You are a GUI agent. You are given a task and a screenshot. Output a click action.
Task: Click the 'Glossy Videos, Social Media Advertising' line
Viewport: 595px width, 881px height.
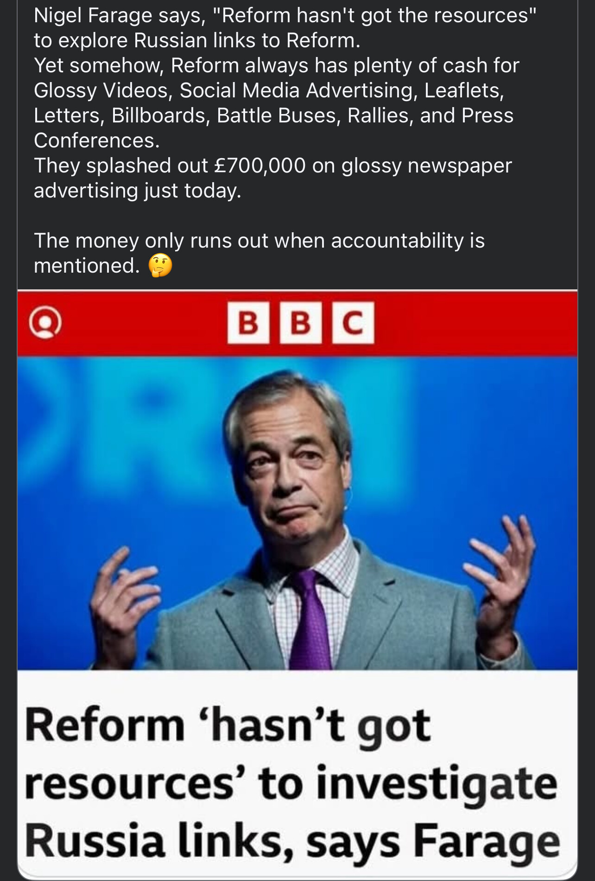pyautogui.click(x=269, y=90)
